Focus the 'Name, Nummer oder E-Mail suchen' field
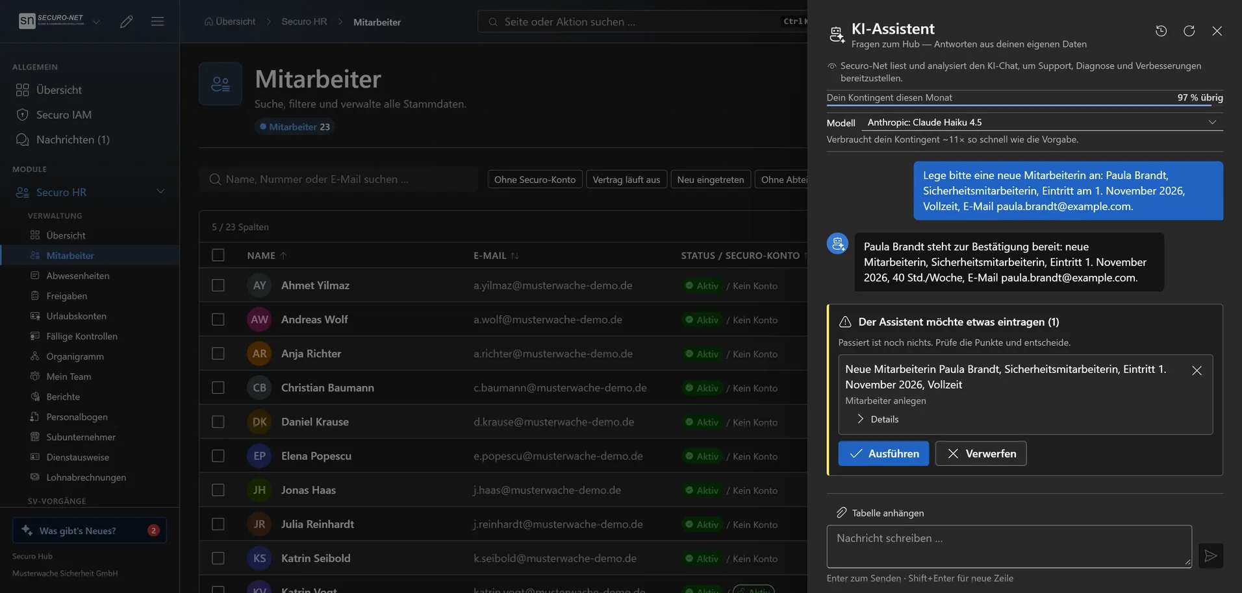The image size is (1242, 593). pyautogui.click(x=338, y=179)
